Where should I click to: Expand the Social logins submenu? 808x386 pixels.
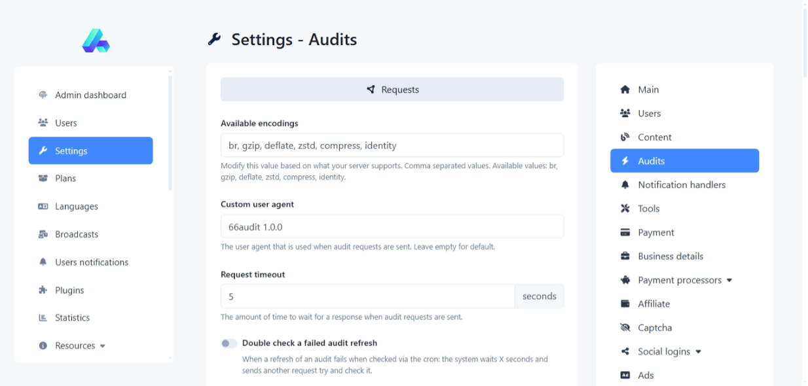pos(669,351)
